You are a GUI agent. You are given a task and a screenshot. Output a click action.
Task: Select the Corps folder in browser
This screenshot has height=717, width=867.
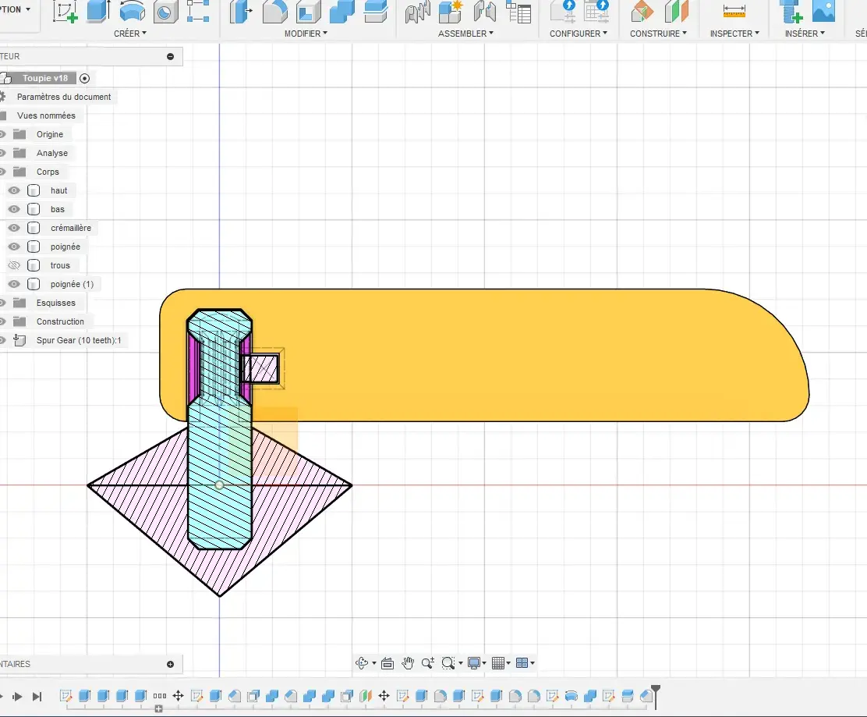coord(48,172)
